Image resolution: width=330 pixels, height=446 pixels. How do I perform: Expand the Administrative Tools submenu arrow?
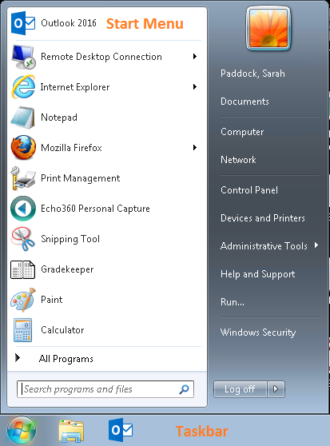click(316, 245)
